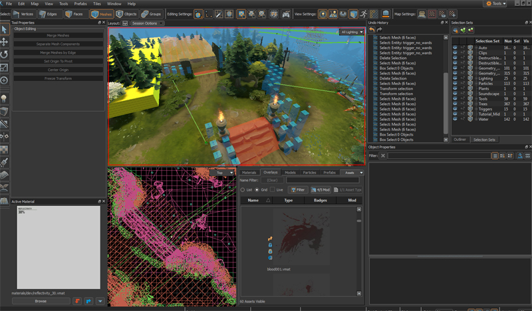The width and height of the screenshot is (532, 311).
Task: Switch to the Outliner tab
Action: [460, 140]
